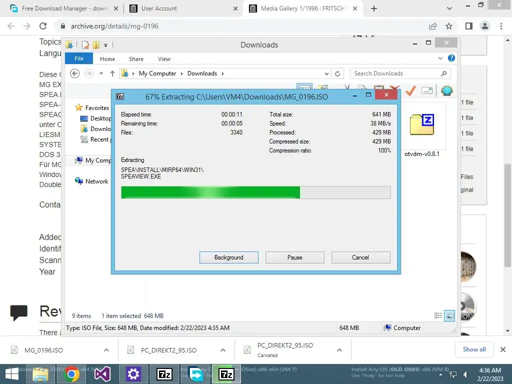512x384 pixels.
Task: Go back in Downloads Explorer window
Action: click(x=75, y=73)
